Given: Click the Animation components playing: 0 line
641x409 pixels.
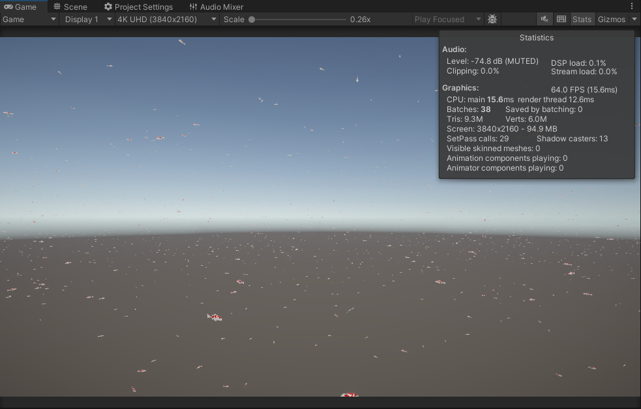Looking at the screenshot, I should pos(507,158).
